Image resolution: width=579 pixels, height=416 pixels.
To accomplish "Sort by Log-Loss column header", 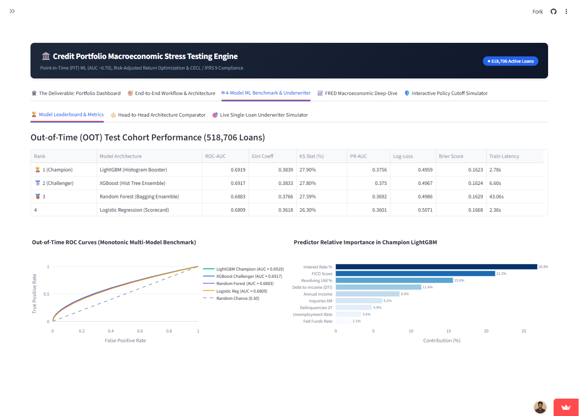I will pos(413,156).
